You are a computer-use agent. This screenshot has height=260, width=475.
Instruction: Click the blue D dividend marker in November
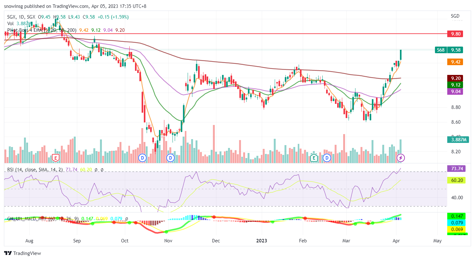pyautogui.click(x=171, y=158)
